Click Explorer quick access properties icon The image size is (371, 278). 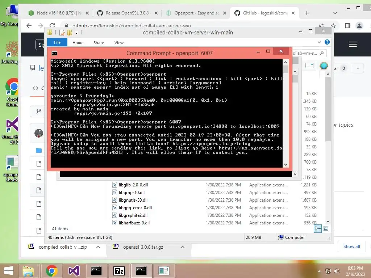pos(62,32)
